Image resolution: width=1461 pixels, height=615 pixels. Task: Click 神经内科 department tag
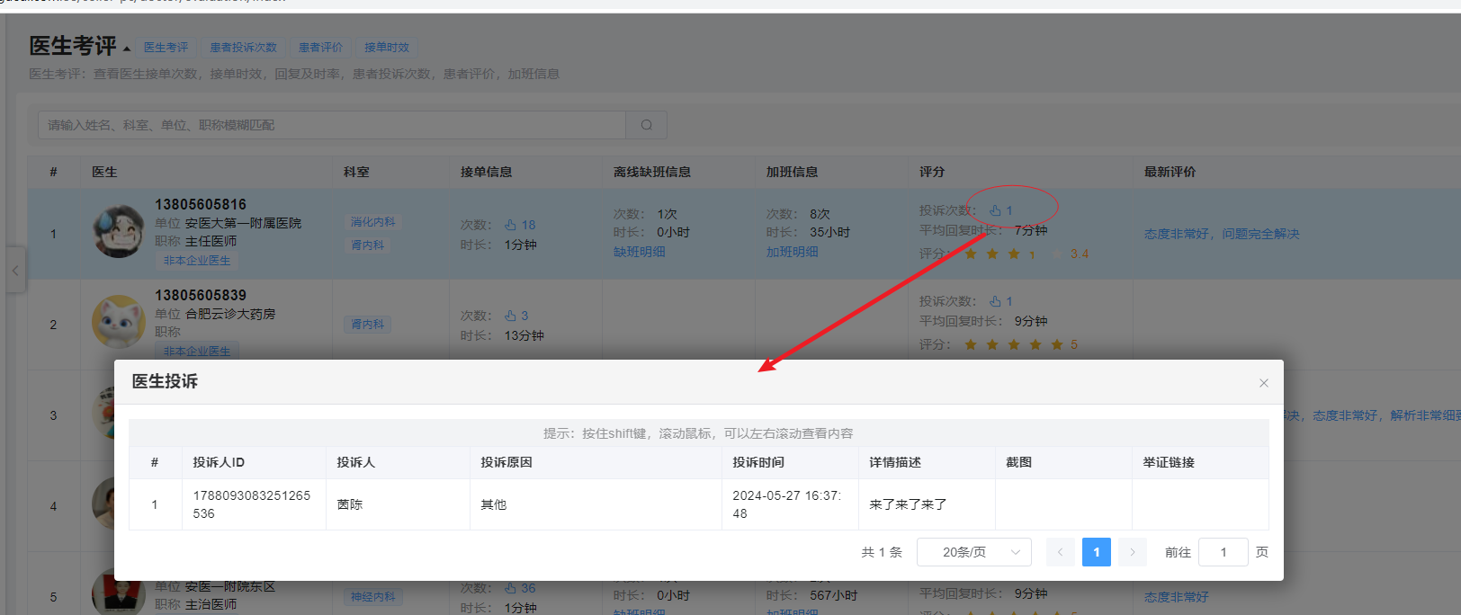pyautogui.click(x=373, y=597)
